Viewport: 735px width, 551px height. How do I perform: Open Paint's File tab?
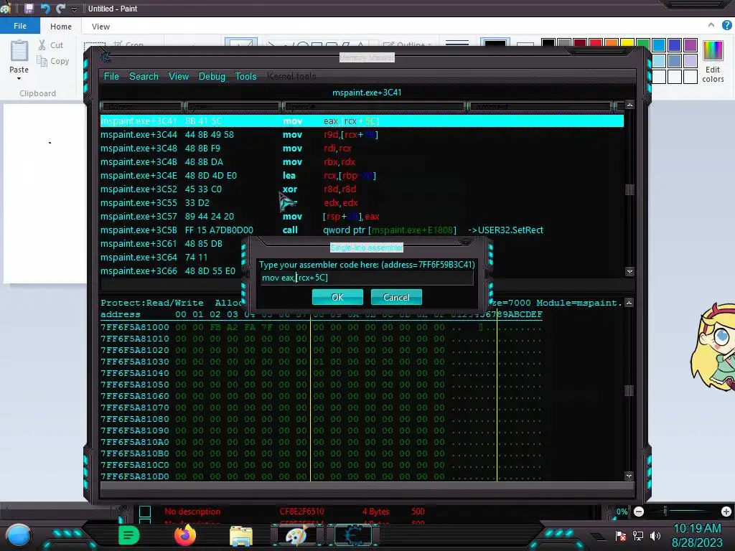[19, 27]
